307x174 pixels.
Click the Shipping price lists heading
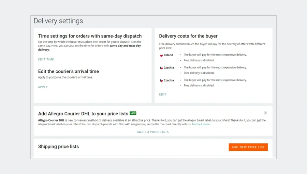(x=58, y=146)
